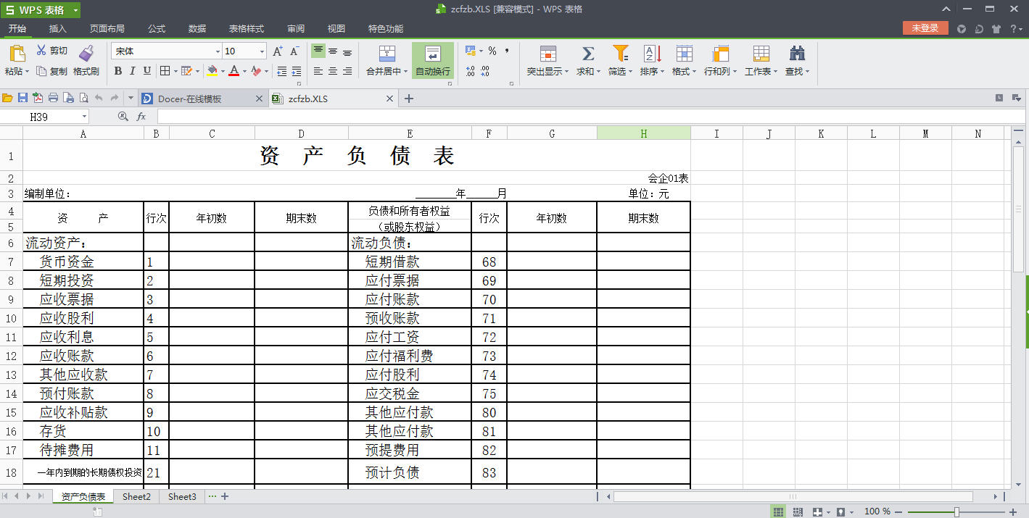Switch to the Sheet2 worksheet tab
The width and height of the screenshot is (1029, 518).
[x=136, y=496]
